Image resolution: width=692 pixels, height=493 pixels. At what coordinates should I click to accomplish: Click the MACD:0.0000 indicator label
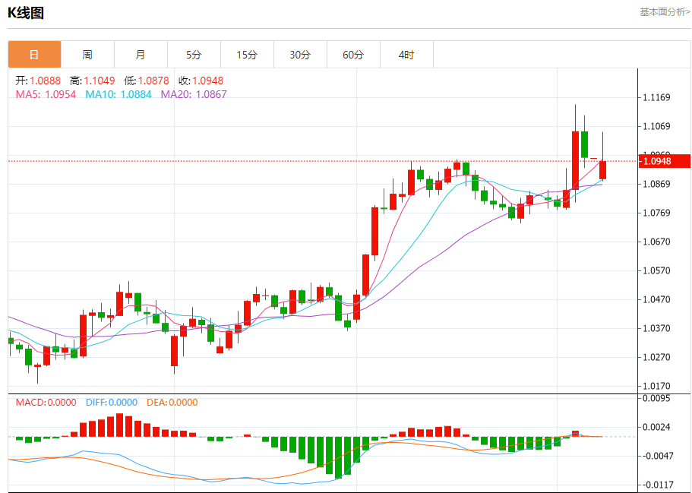(46, 403)
